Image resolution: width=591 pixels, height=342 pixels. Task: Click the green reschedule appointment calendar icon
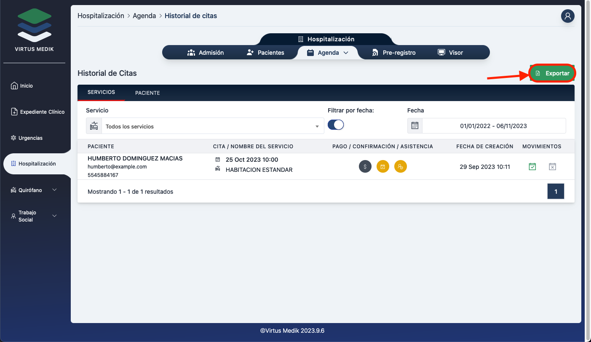coord(532,167)
